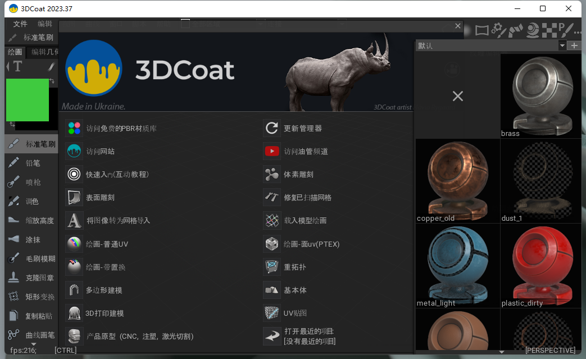Image resolution: width=586 pixels, height=359 pixels.
Task: Expand the 默认 materials folder dropdown
Action: point(562,46)
